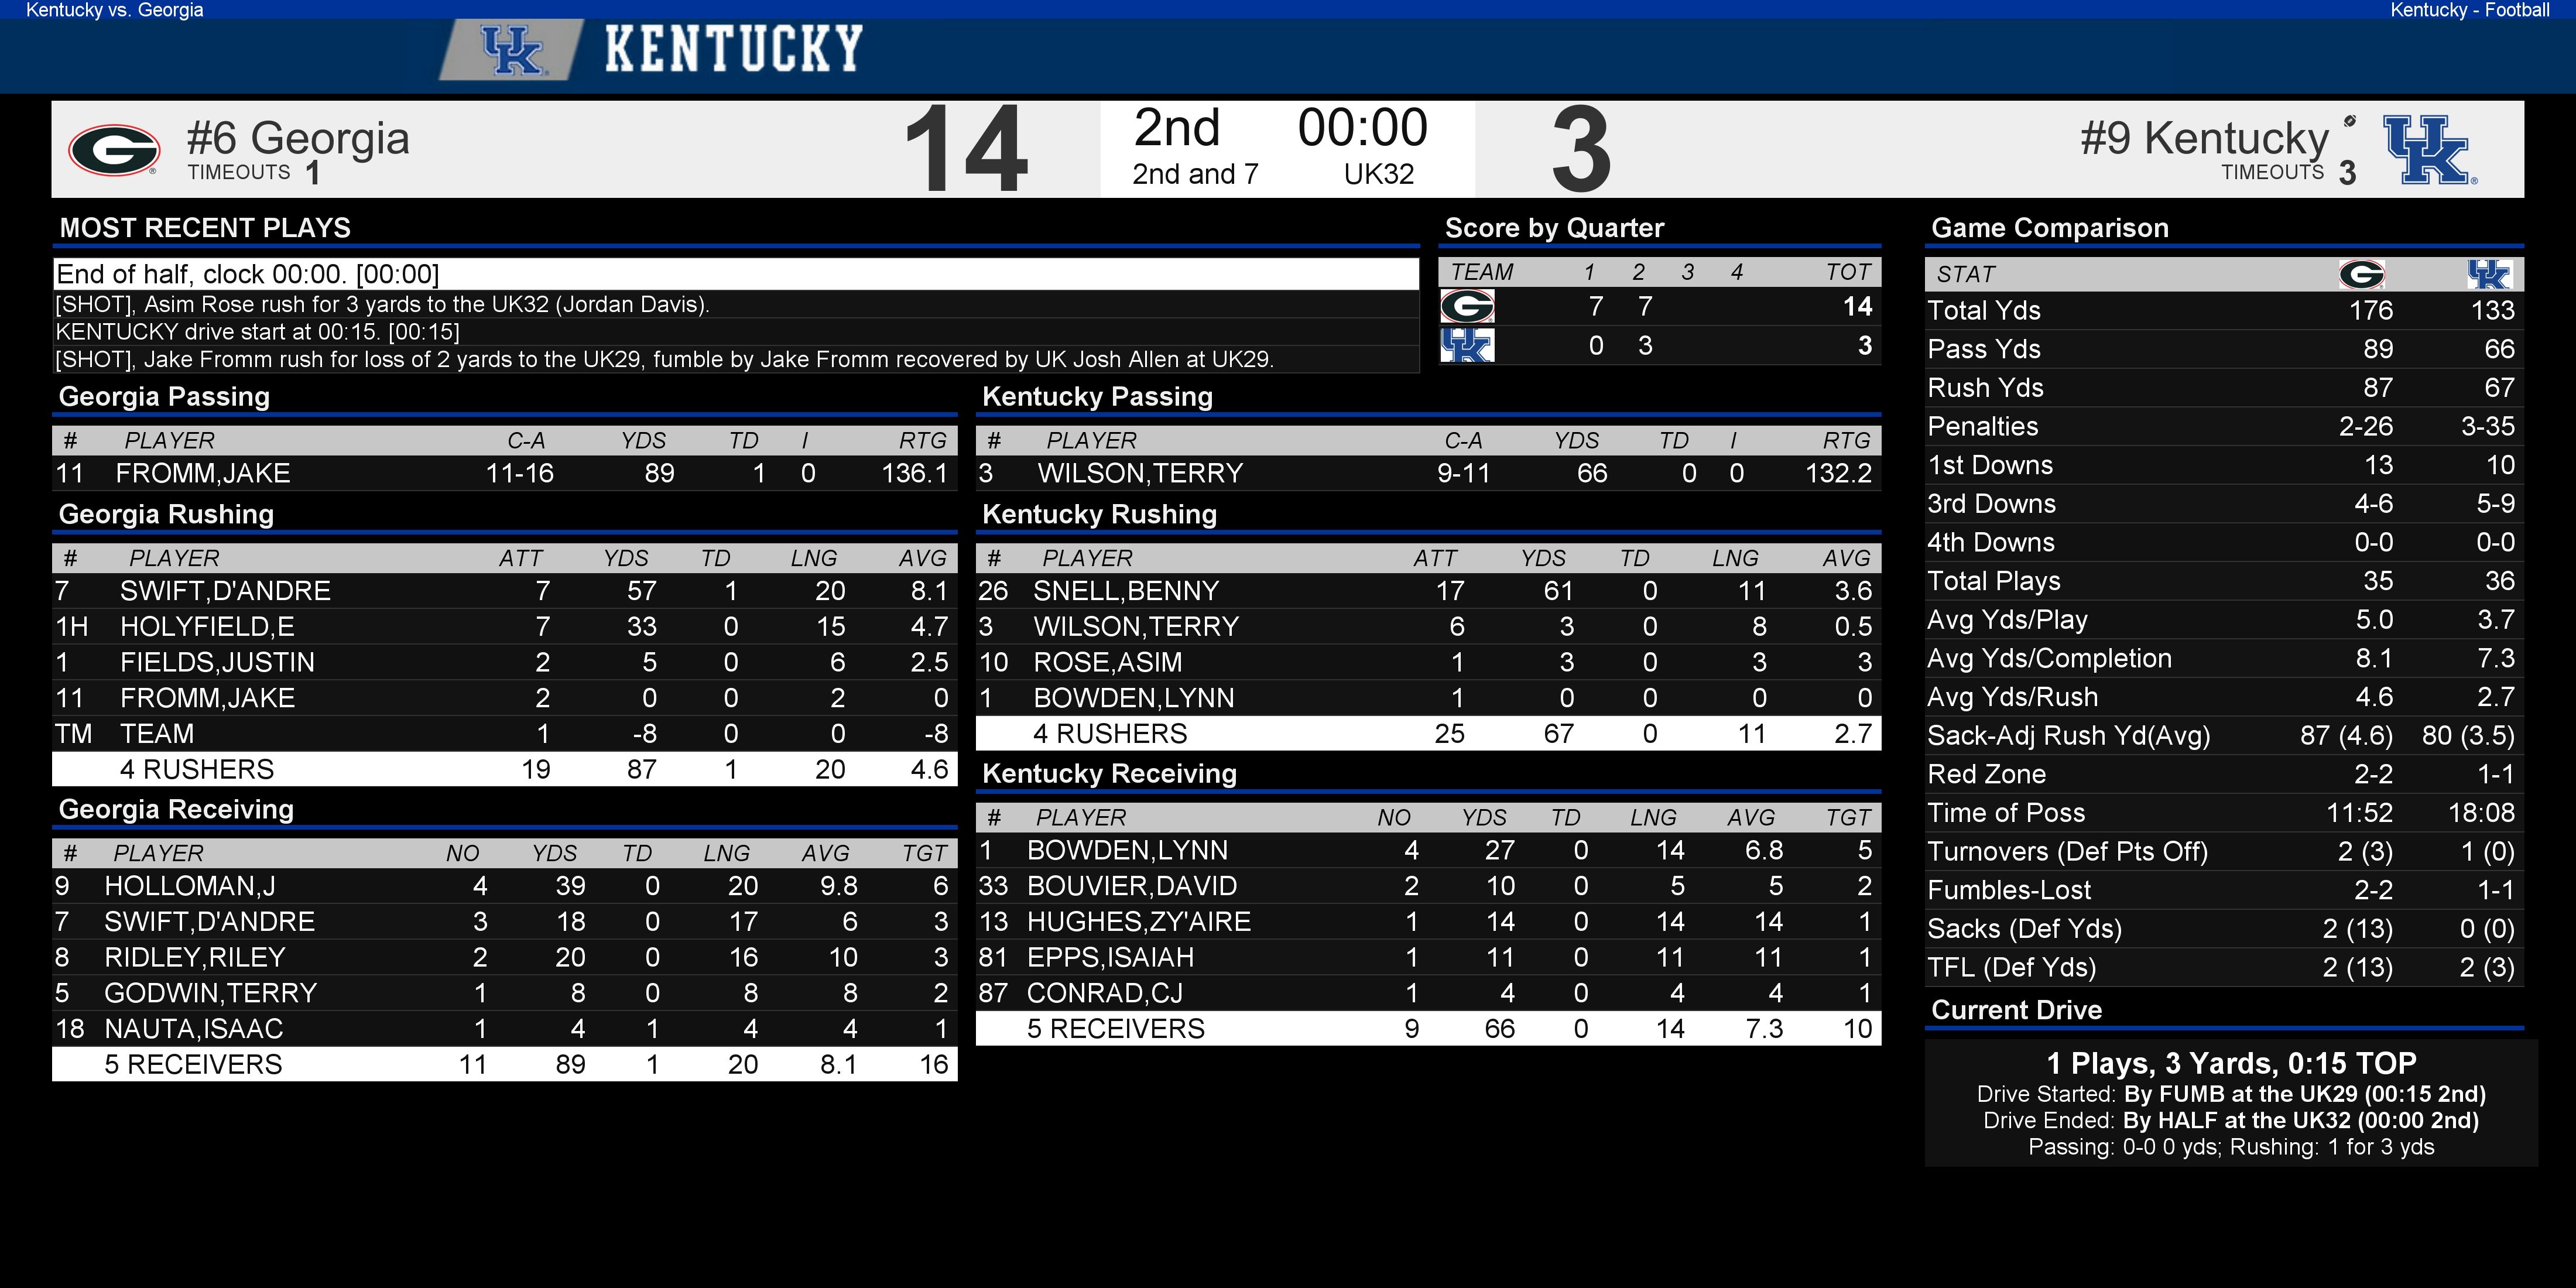Click the TGT column header in Kentucky Receiving
Image resolution: width=2576 pixels, height=1288 pixels.
pos(1848,818)
